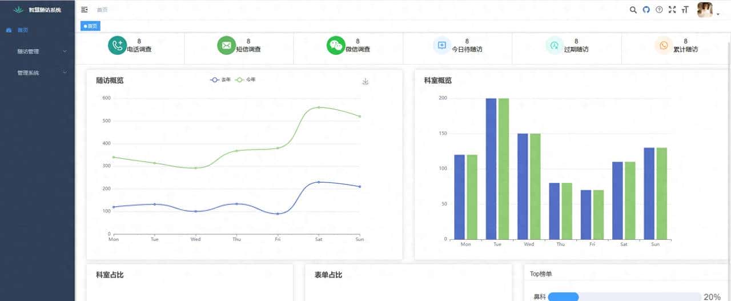Click the blue Fri bar in 科室概览
Image resolution: width=731 pixels, height=301 pixels.
(x=586, y=215)
